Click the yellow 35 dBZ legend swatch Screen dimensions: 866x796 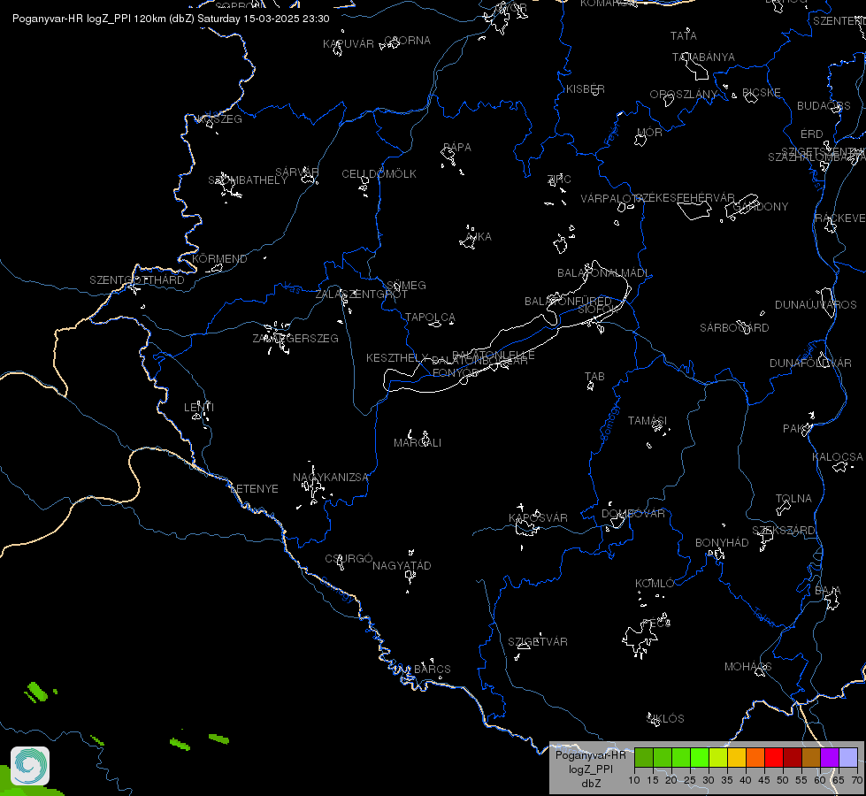point(737,758)
